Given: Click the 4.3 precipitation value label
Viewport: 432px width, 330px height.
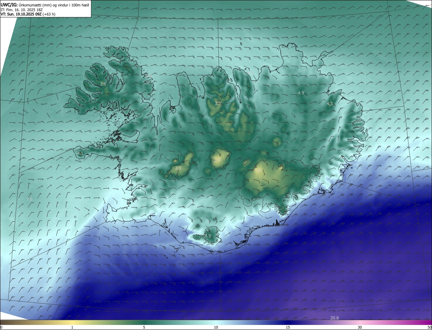Looking at the screenshot, I should (330, 104).
